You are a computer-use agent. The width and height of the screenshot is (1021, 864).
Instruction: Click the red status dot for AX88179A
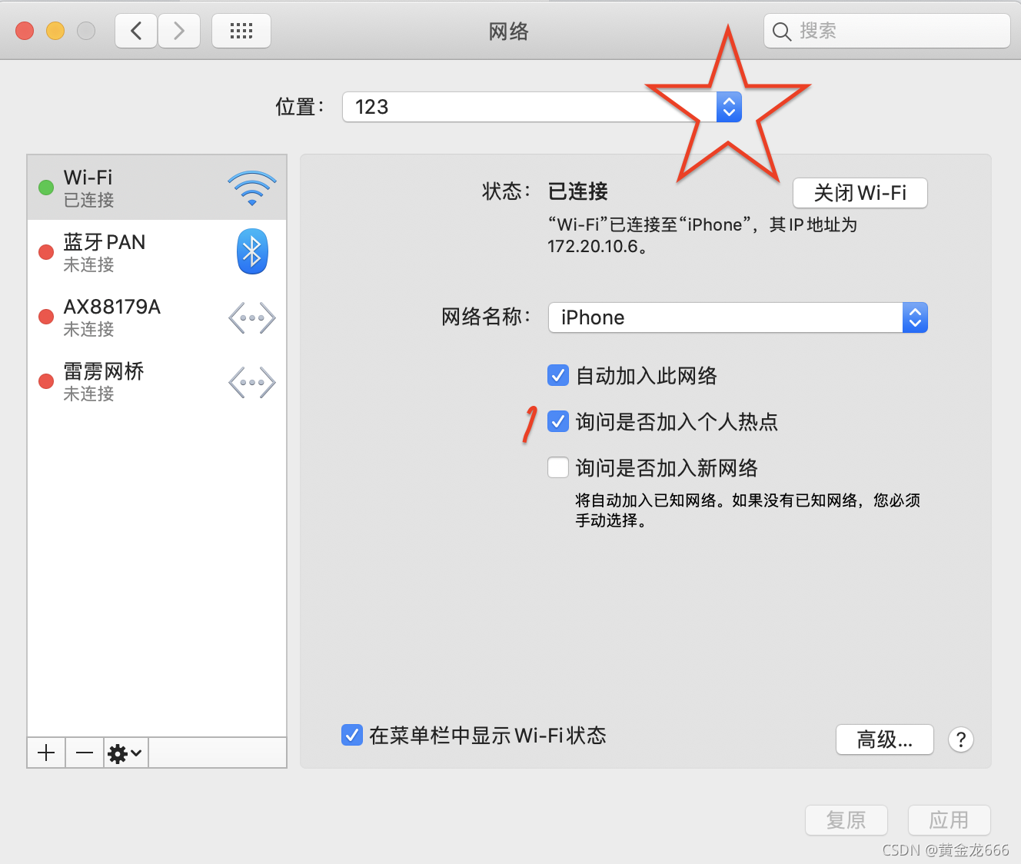click(x=46, y=317)
